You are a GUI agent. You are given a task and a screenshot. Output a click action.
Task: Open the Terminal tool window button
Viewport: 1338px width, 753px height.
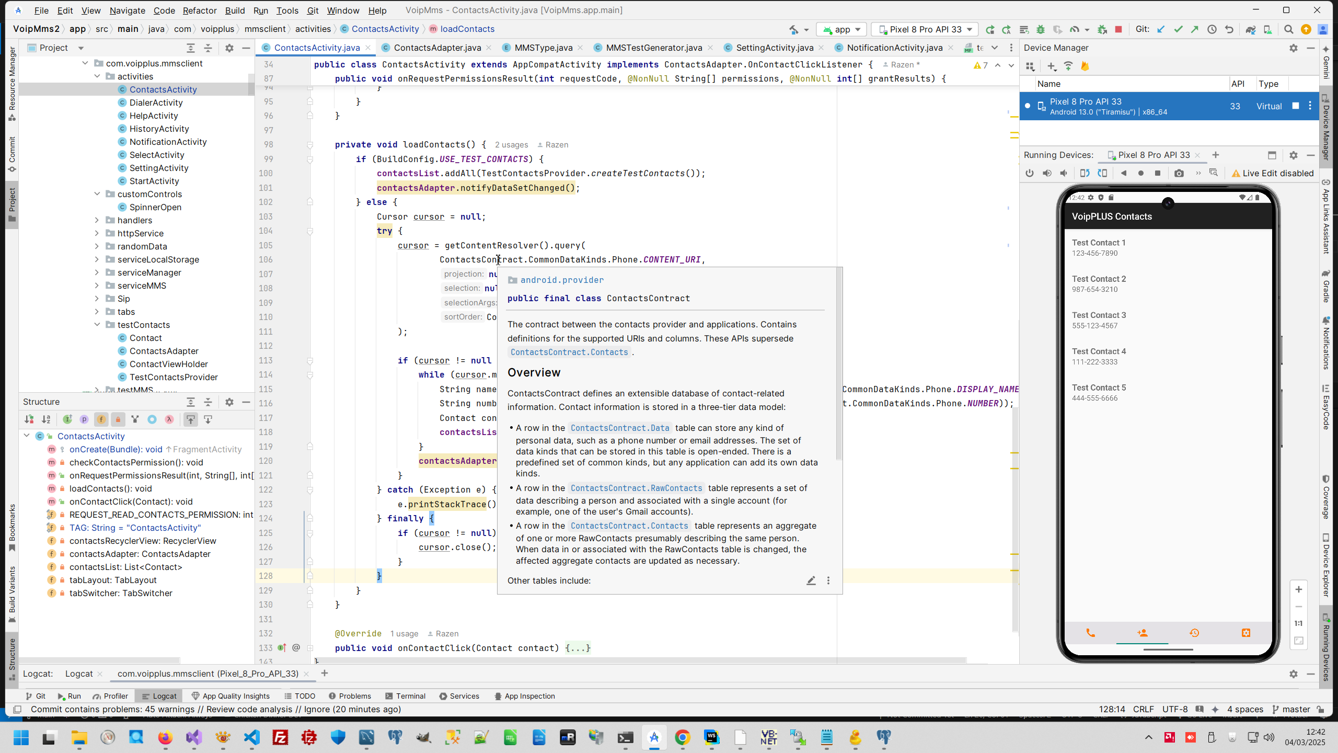[x=406, y=696]
